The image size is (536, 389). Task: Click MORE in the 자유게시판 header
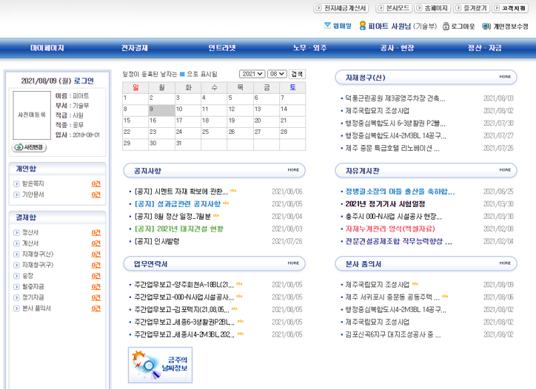coord(505,170)
